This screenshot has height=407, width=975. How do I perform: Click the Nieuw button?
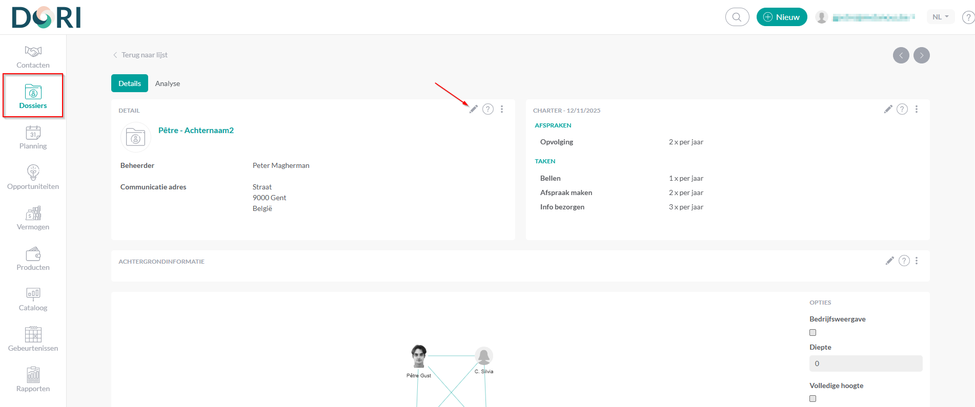click(782, 17)
